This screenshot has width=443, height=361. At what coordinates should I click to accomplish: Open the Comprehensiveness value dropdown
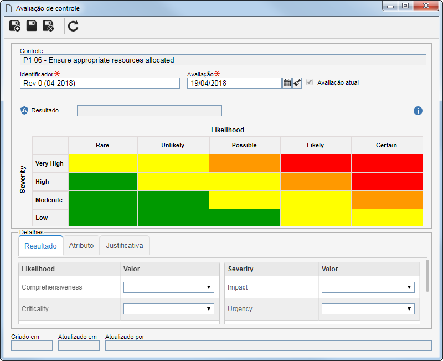pos(169,287)
